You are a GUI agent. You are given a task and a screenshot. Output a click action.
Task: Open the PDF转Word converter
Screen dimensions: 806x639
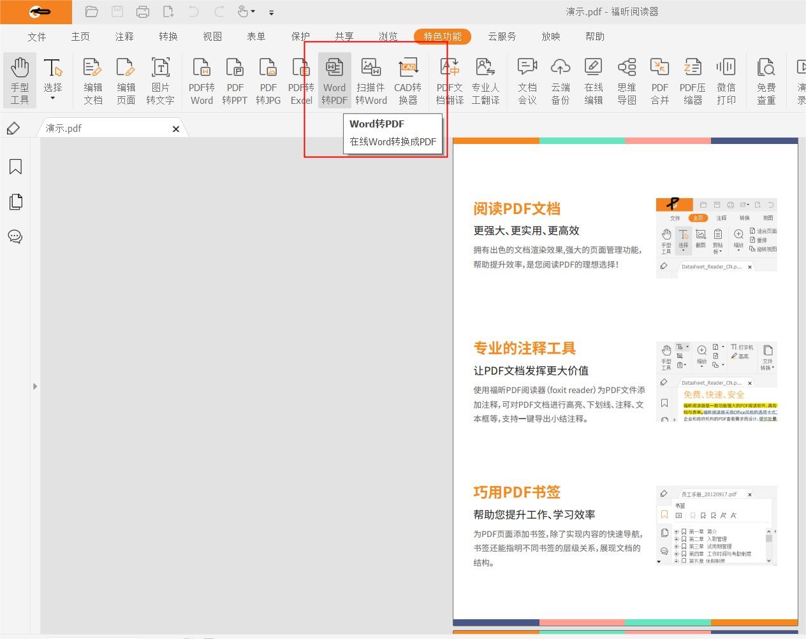(201, 80)
